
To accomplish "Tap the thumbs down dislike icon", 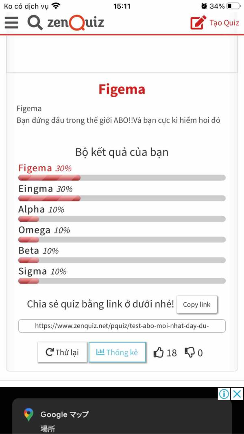I will coord(190,353).
